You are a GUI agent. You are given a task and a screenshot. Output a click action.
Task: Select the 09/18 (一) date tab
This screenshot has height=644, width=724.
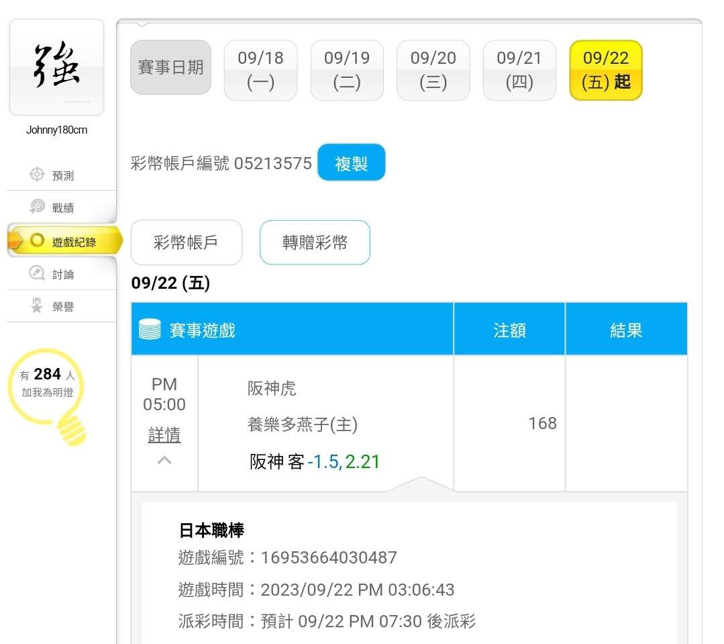click(x=260, y=70)
